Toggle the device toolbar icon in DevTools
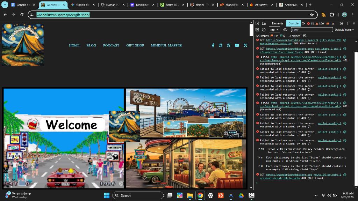 [x=264, y=23]
